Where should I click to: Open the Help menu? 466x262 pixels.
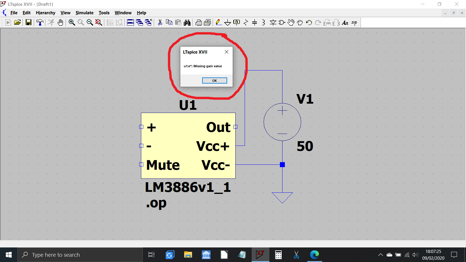pos(141,13)
